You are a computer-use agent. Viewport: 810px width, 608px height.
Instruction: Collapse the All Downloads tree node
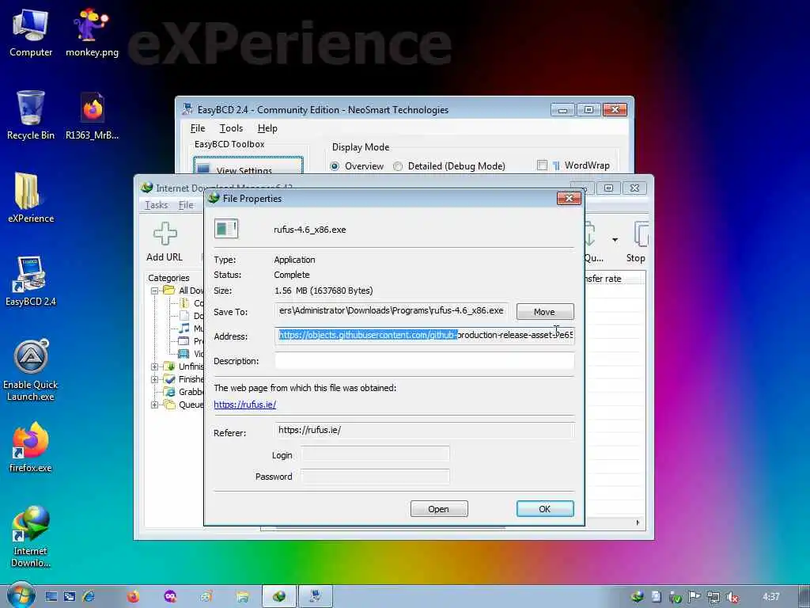click(x=154, y=291)
